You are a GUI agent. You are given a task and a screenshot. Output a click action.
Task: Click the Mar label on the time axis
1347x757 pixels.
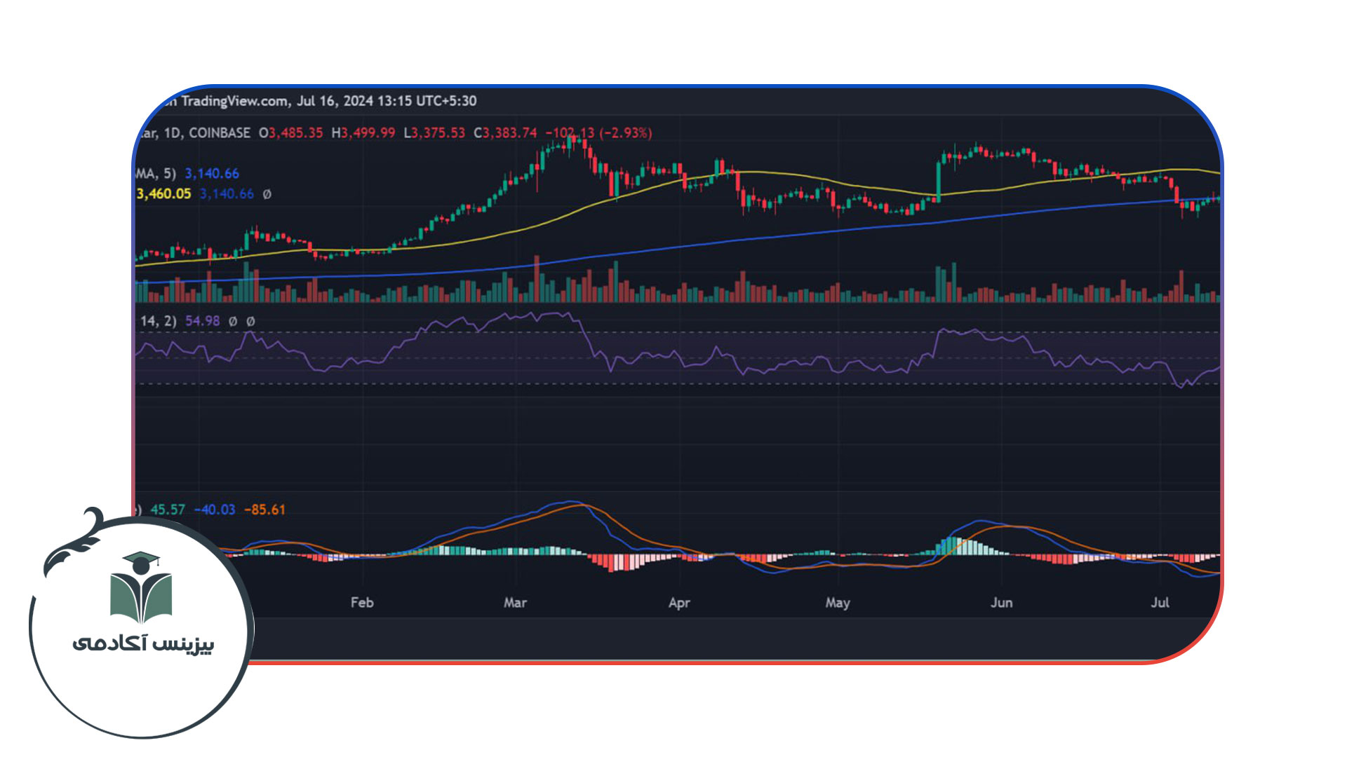(515, 602)
